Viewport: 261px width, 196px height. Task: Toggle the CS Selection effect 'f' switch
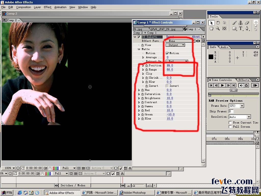click(x=139, y=37)
